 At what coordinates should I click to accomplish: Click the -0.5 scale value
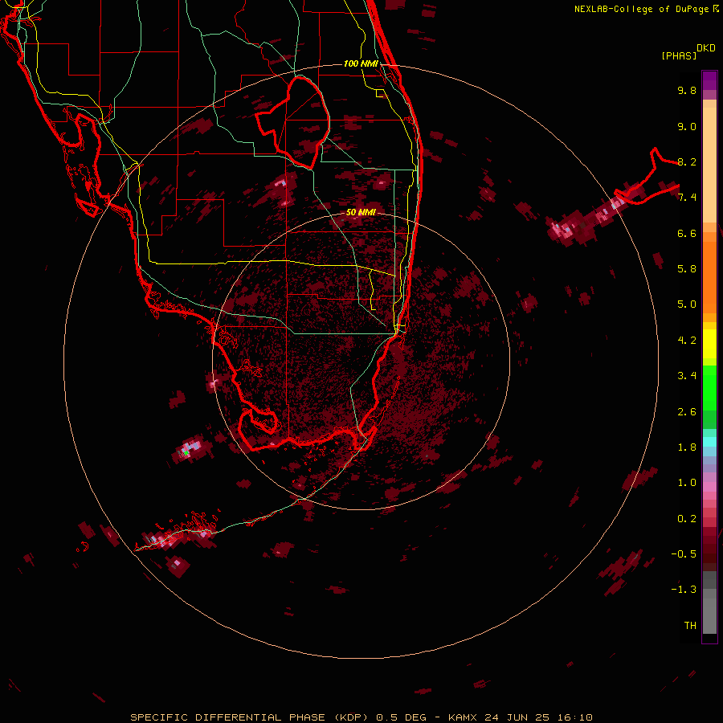(x=684, y=554)
